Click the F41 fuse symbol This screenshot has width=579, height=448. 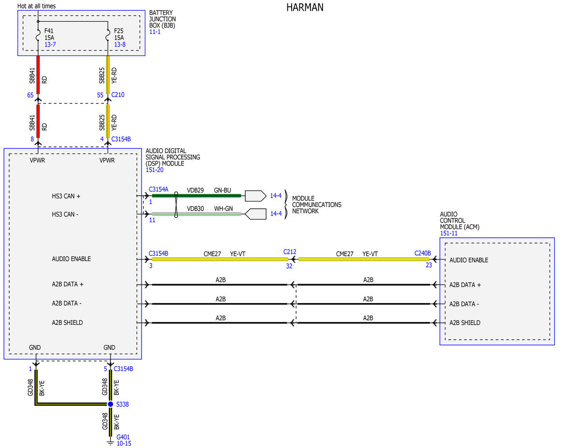(x=38, y=35)
